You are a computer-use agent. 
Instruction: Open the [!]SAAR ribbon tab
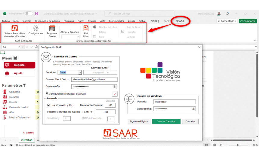coord(180,21)
